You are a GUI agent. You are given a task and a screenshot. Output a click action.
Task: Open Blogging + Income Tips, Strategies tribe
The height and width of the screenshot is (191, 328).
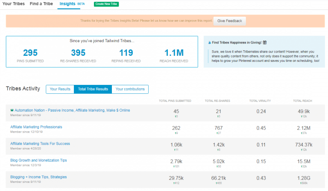[x=38, y=177]
